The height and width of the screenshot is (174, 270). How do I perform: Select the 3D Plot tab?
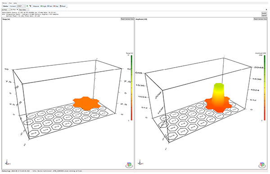tap(13, 10)
